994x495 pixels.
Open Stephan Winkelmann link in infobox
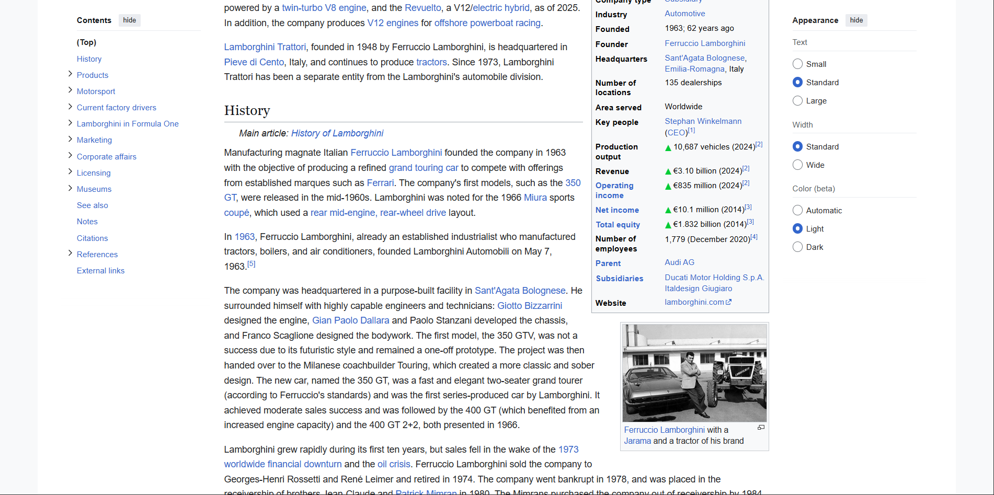pos(703,121)
